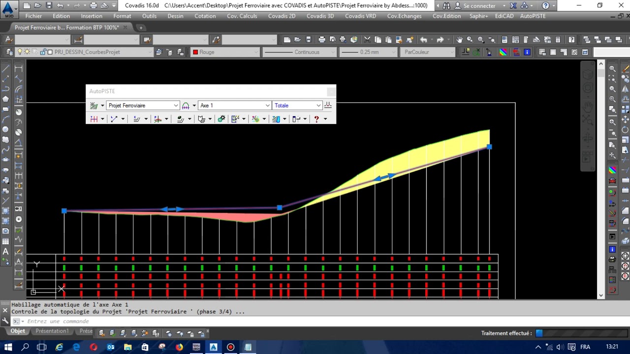The height and width of the screenshot is (354, 630).
Task: Open the File Explorer taskbar icon
Action: tap(128, 347)
